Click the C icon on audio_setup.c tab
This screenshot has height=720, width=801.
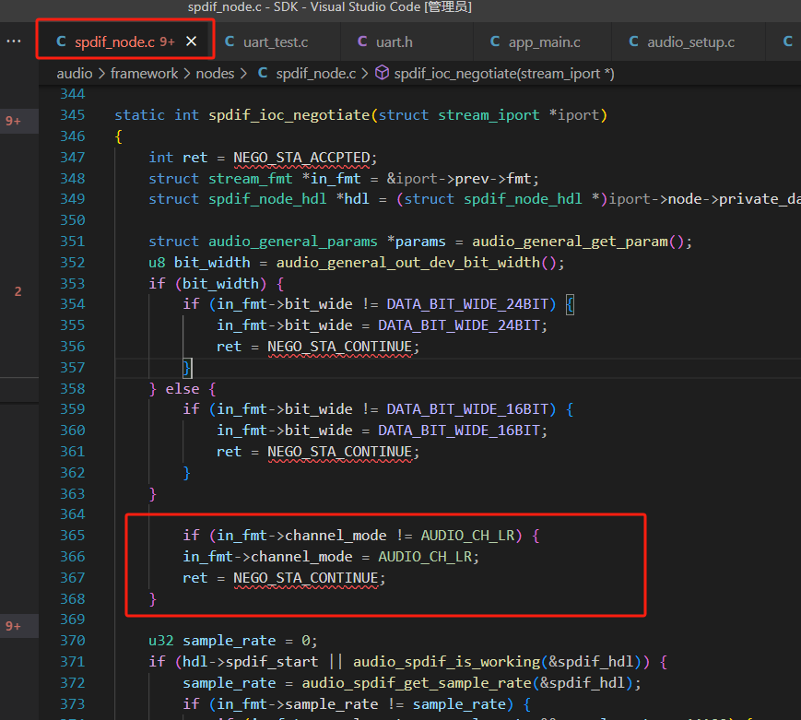633,41
